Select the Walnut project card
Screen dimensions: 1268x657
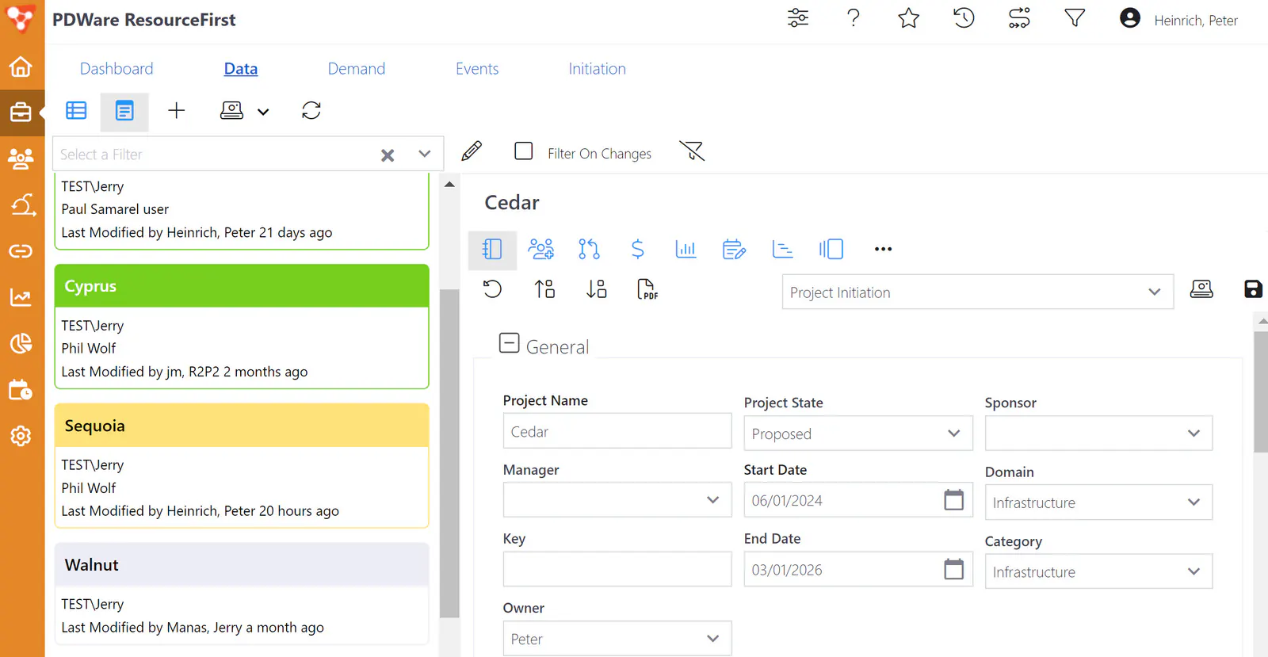(242, 594)
